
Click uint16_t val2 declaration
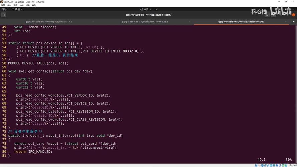tap(30, 83)
